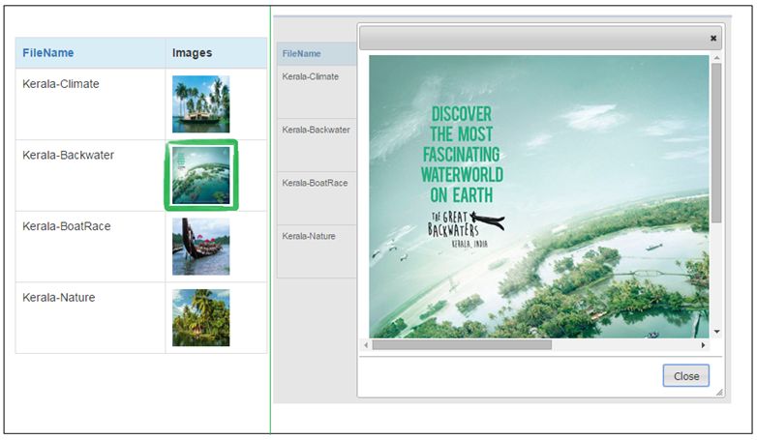This screenshot has width=757, height=440.
Task: Click the Close button in the dialog
Action: click(x=686, y=376)
